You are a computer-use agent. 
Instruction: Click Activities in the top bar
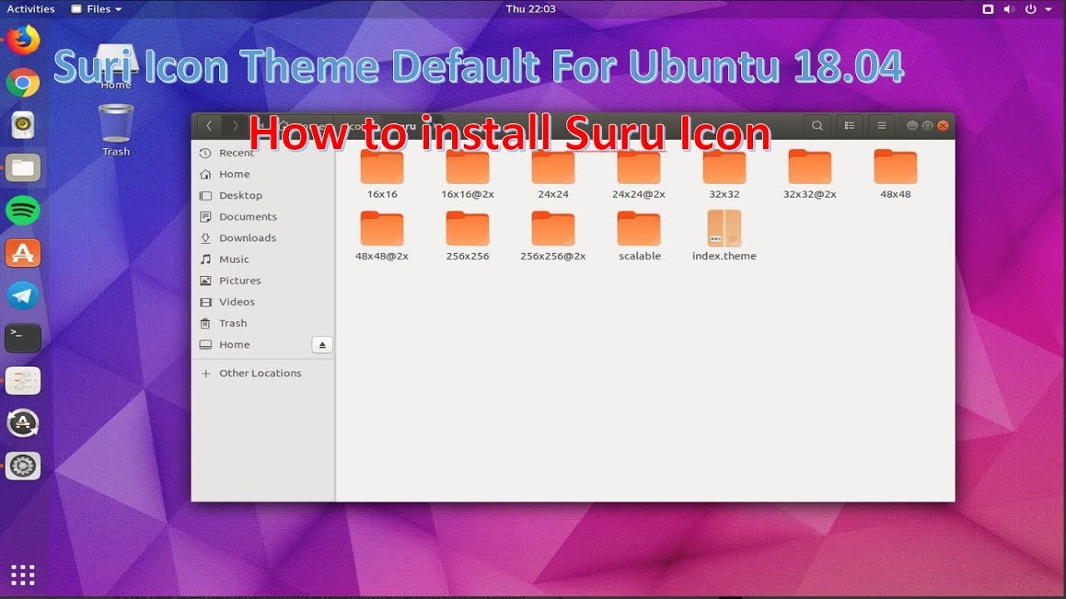pos(31,8)
